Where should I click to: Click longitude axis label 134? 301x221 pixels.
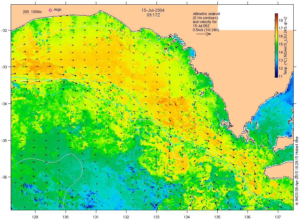(187, 217)
